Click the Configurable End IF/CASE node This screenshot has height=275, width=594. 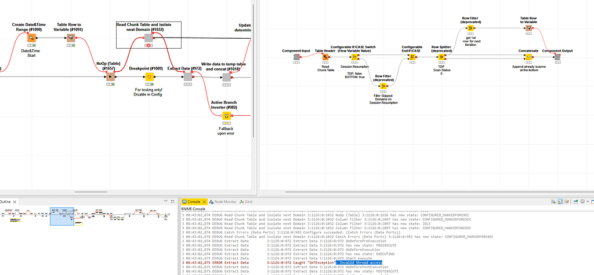(412, 57)
